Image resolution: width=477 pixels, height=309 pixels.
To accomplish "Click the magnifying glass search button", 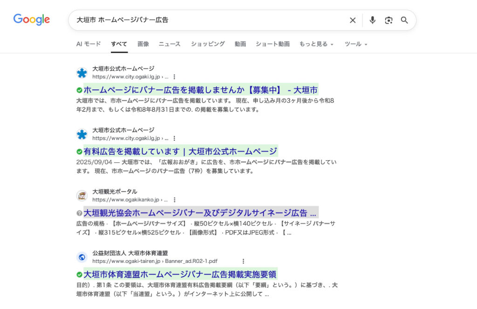I will point(404,20).
